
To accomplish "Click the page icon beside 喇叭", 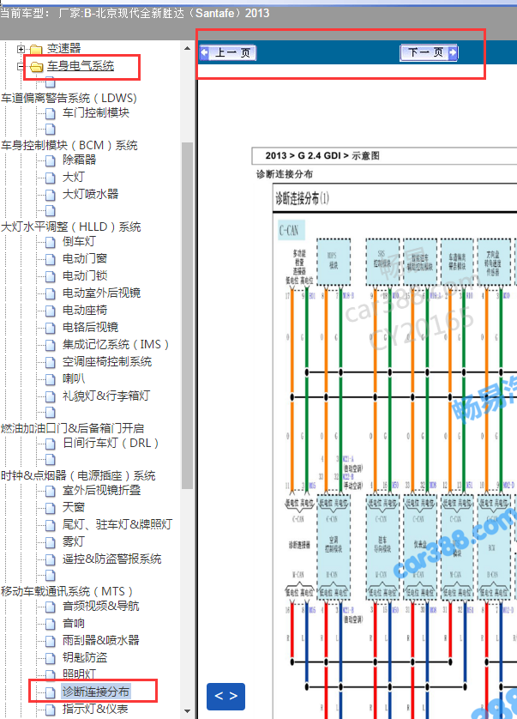I will tap(51, 380).
